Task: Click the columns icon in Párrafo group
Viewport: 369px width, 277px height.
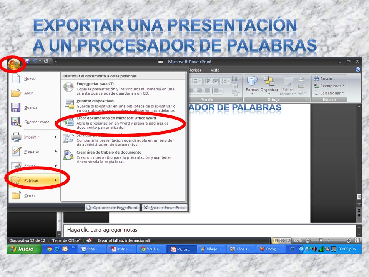Action: click(x=218, y=90)
